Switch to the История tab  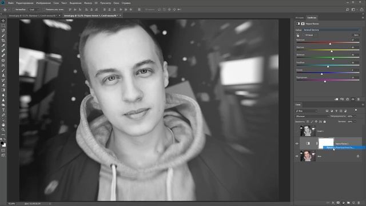(x=300, y=18)
